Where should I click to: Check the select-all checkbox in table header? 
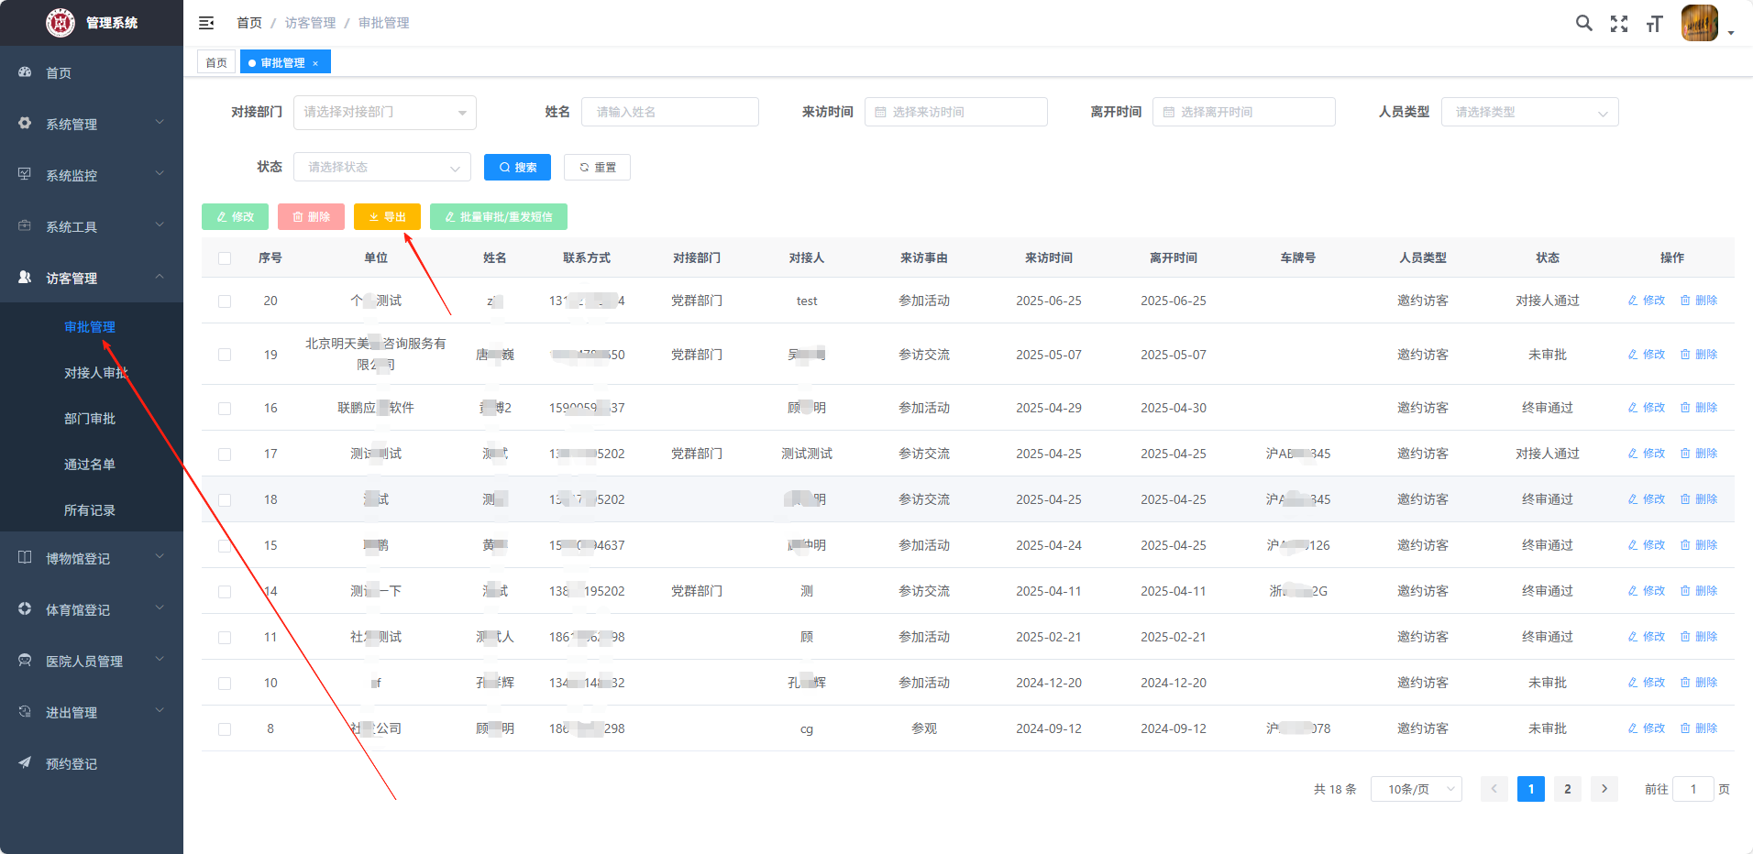225,258
